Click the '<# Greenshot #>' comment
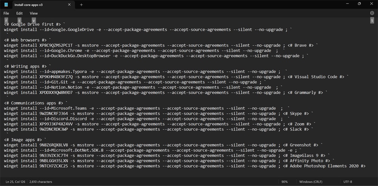 coord(301,145)
